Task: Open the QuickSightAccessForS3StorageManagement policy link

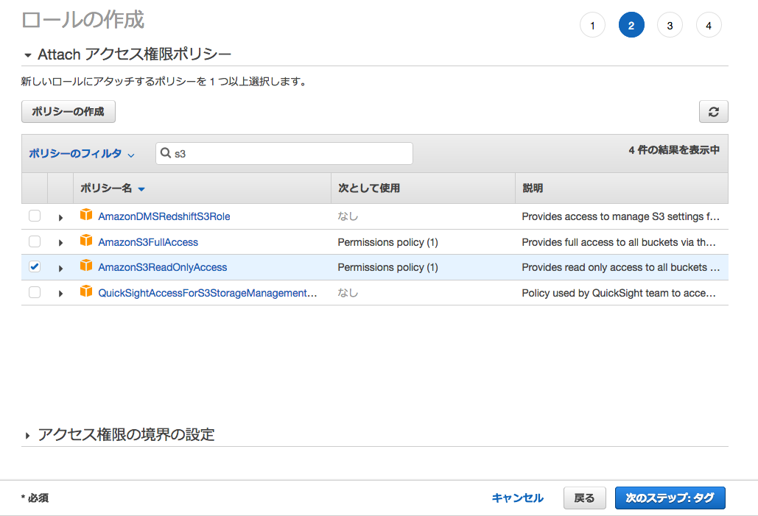Action: (x=208, y=293)
